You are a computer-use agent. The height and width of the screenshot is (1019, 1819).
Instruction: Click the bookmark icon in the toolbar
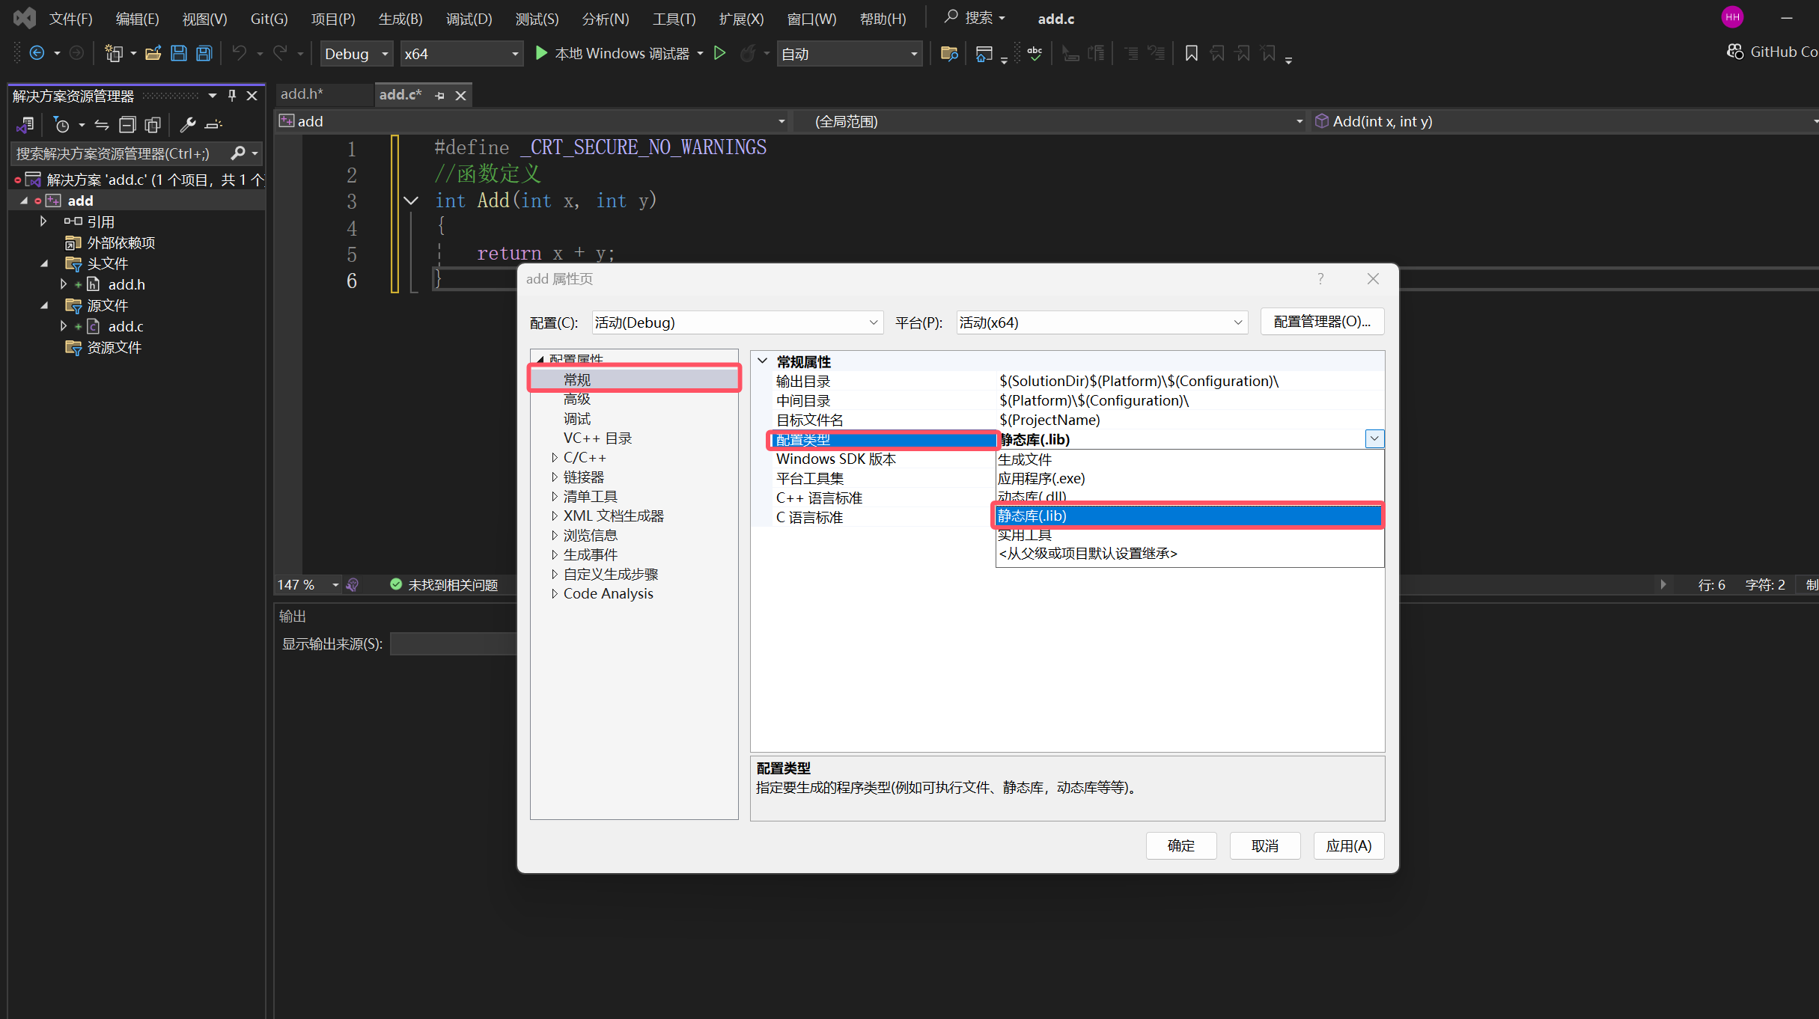coord(1191,54)
